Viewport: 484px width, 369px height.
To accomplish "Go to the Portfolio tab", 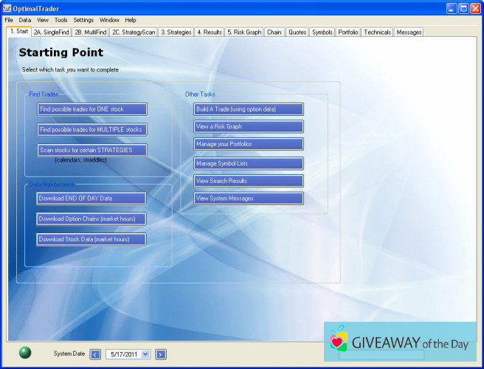I will tap(348, 32).
